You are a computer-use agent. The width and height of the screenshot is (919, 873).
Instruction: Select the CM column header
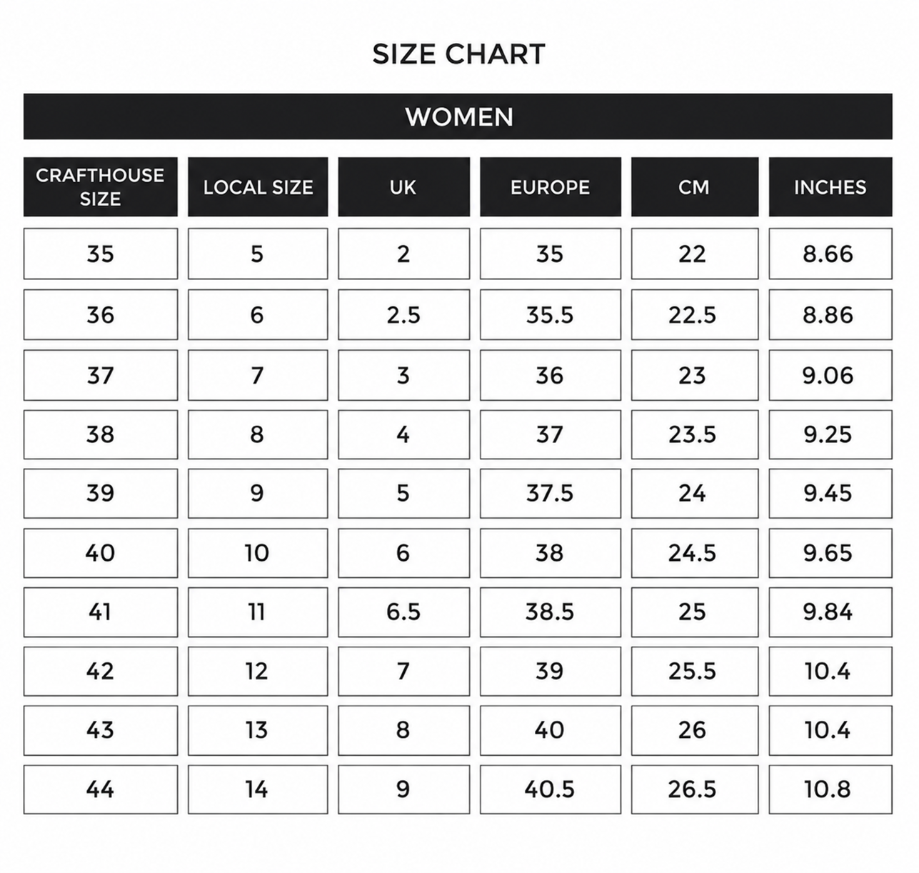coord(695,187)
